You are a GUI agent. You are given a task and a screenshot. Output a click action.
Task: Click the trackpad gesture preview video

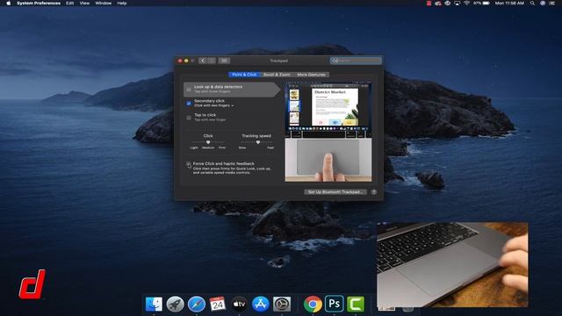[x=328, y=133]
